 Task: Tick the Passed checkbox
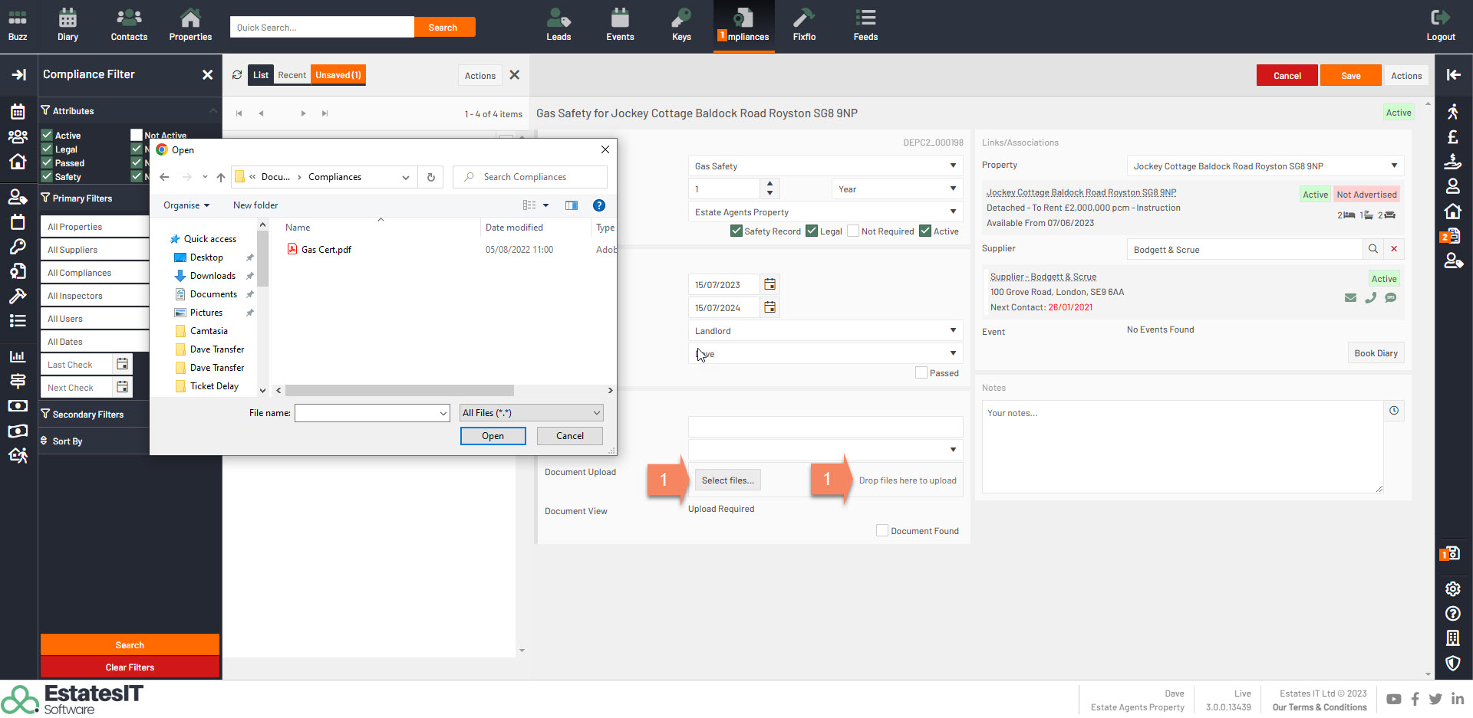point(921,373)
